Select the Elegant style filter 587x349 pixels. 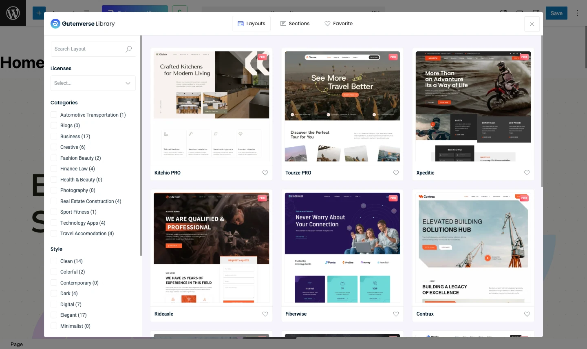pyautogui.click(x=54, y=315)
